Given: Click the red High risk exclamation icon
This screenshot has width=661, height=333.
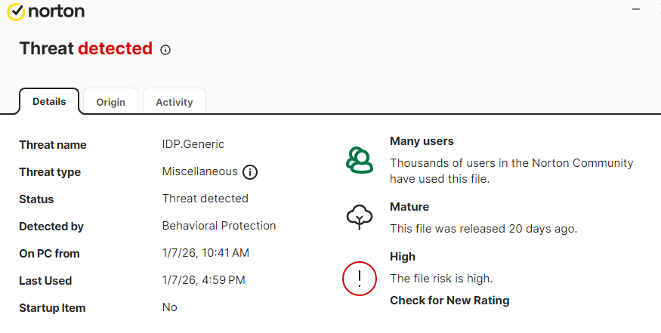Looking at the screenshot, I should tap(360, 278).
